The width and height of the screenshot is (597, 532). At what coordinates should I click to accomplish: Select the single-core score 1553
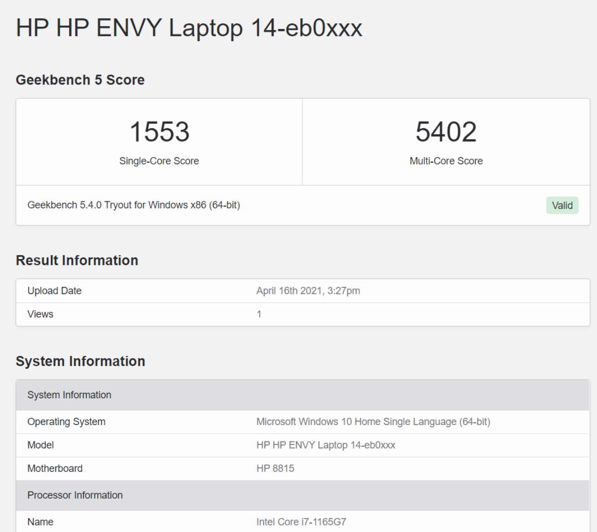159,132
